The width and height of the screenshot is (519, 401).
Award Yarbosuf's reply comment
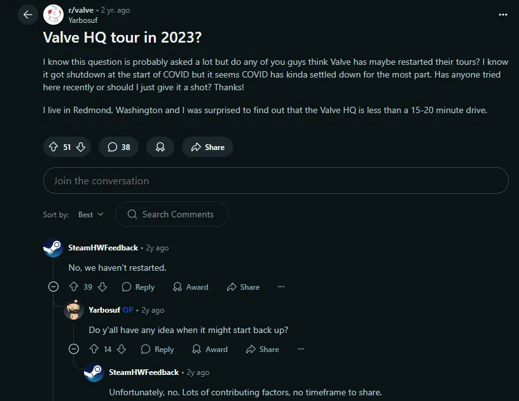[210, 349]
